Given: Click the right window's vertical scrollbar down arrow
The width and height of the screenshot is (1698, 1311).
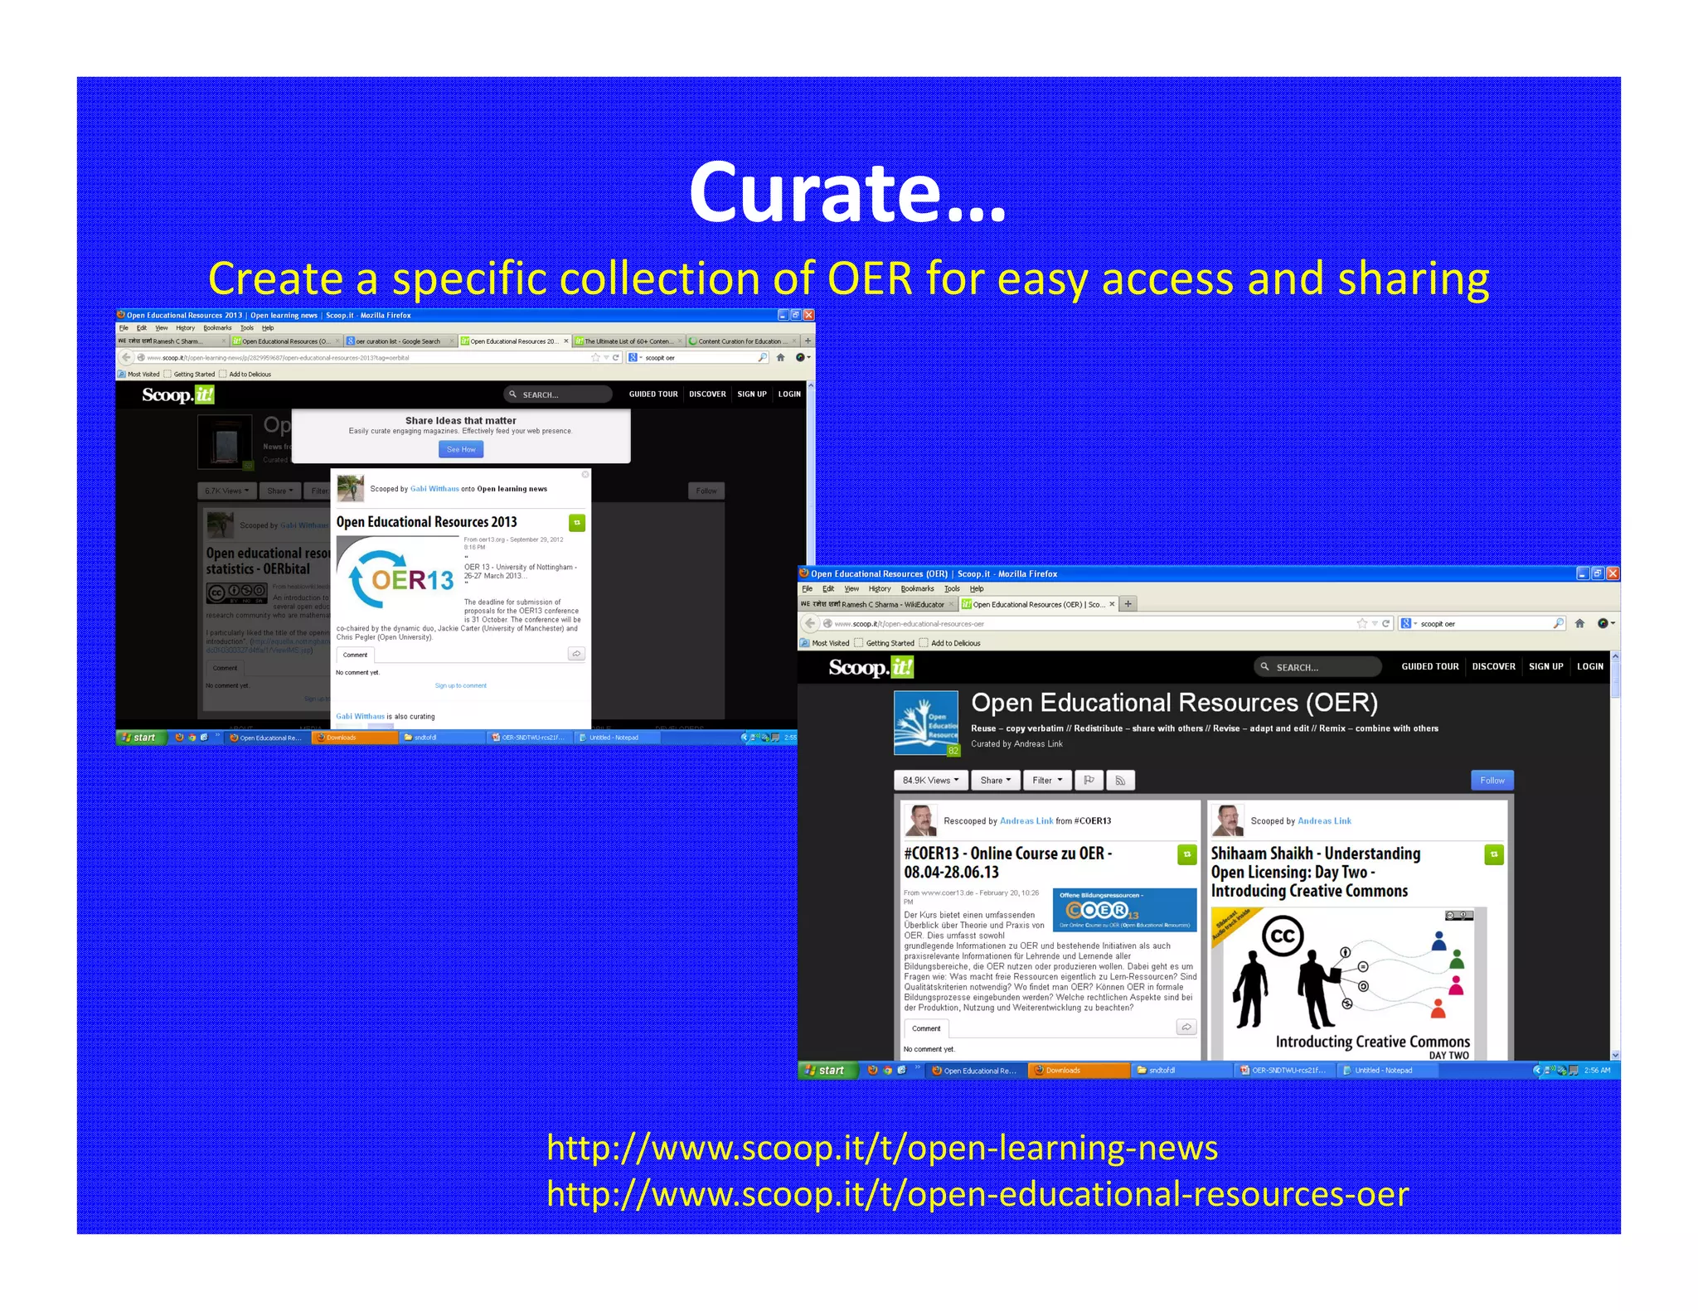Looking at the screenshot, I should (x=1614, y=1055).
